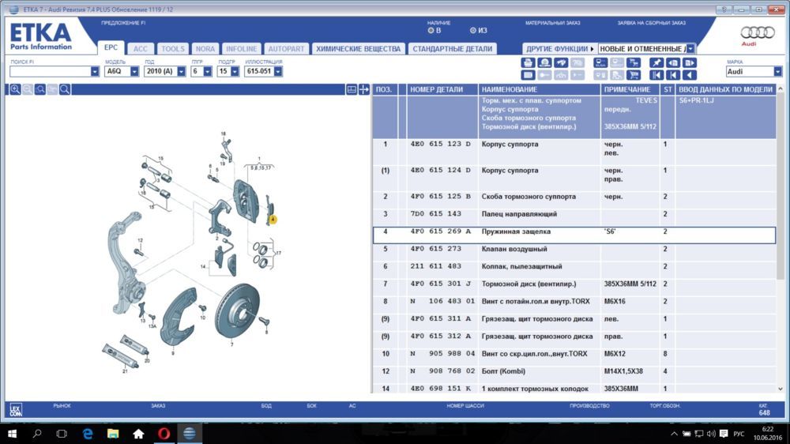Switch to the TOOLS tab
This screenshot has width=790, height=444.
173,49
